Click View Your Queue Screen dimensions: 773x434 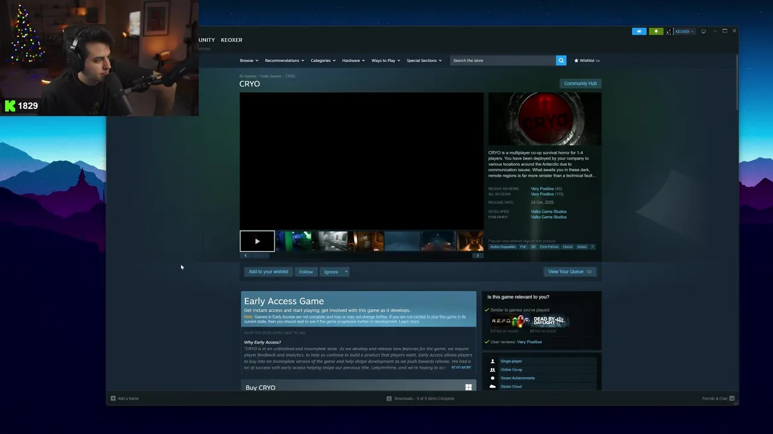pyautogui.click(x=570, y=272)
